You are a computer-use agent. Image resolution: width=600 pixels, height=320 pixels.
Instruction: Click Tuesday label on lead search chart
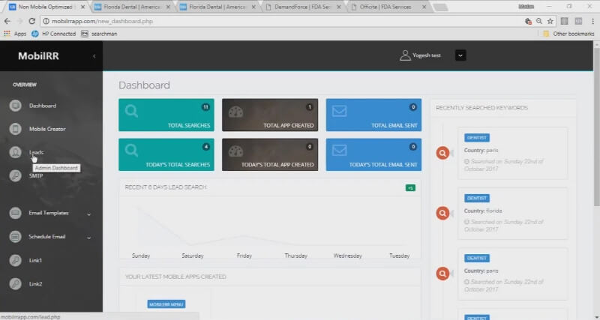400,256
